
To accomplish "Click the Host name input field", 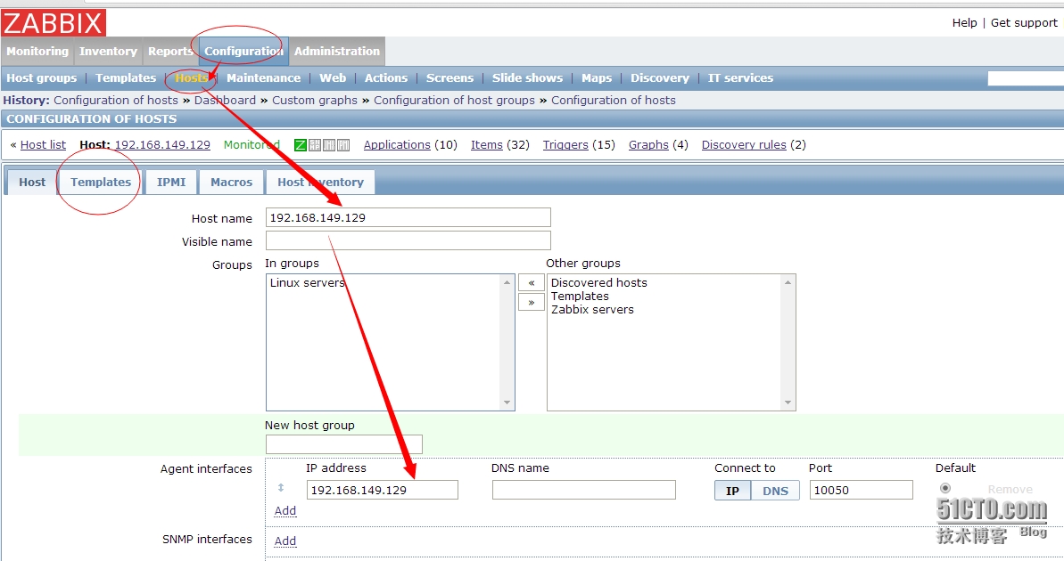I will pos(408,217).
